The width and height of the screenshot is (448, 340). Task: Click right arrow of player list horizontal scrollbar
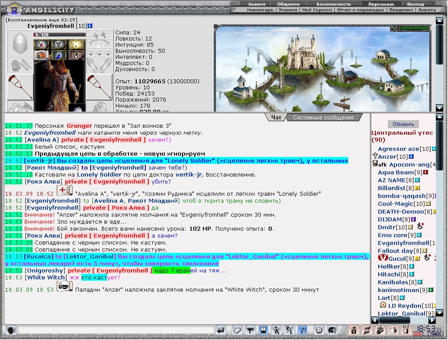click(x=432, y=320)
